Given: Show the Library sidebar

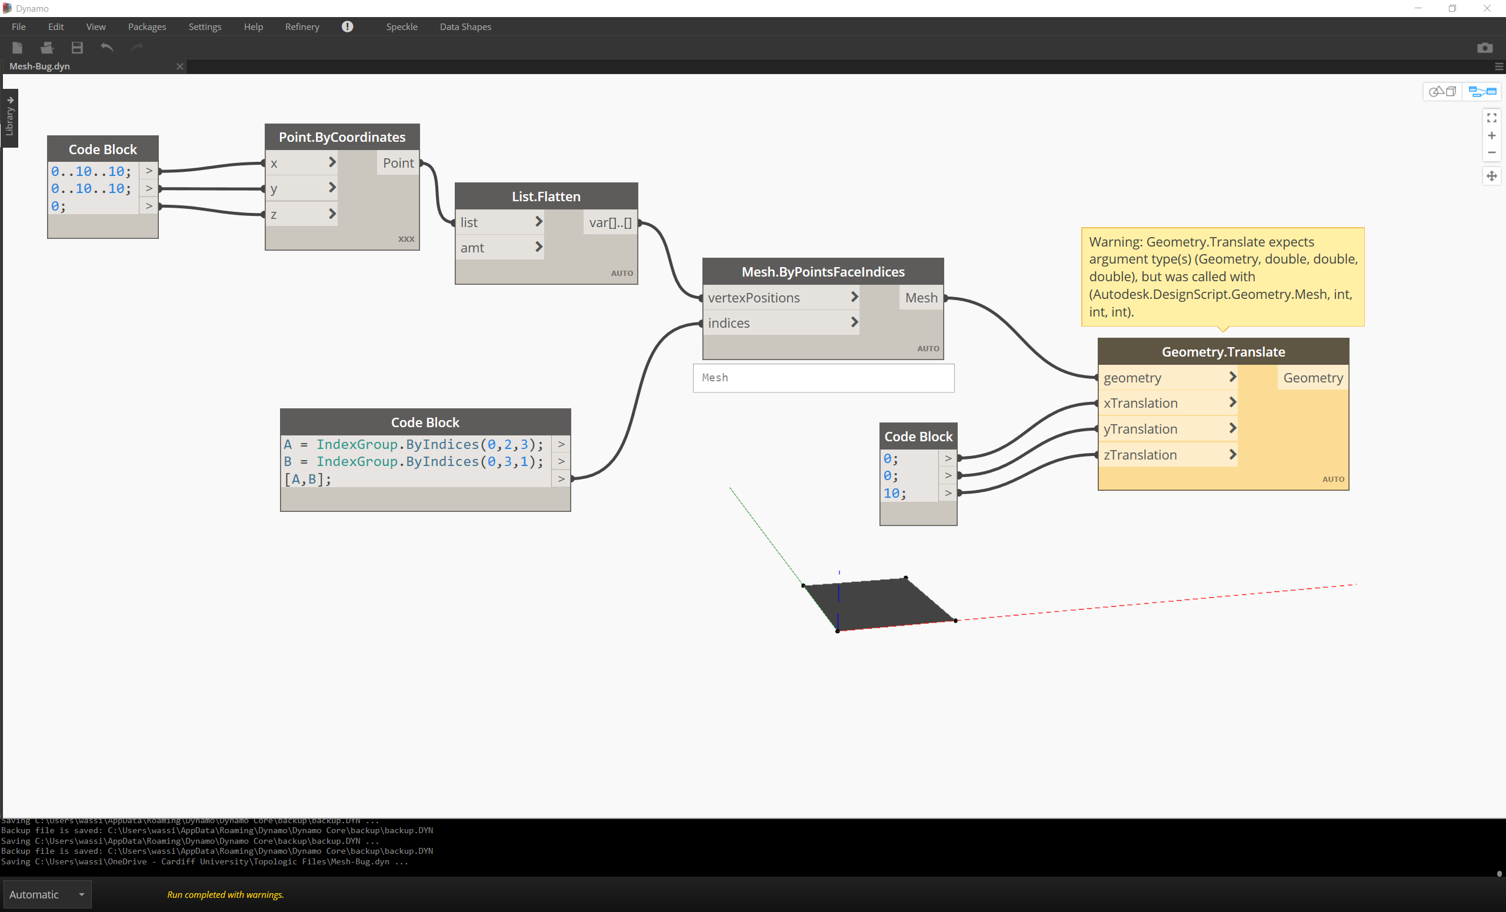Looking at the screenshot, I should tap(10, 118).
